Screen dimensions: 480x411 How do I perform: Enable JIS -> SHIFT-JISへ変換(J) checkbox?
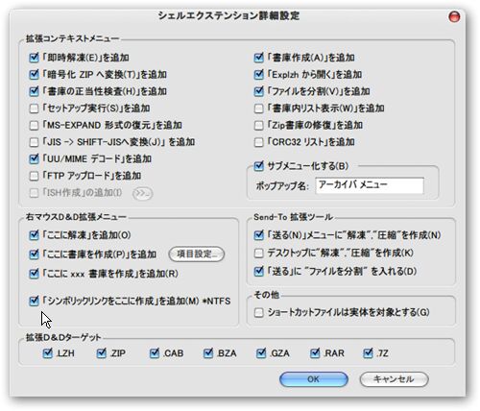point(34,142)
